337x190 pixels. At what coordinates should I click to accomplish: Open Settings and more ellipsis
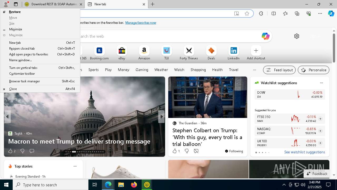(320, 13)
